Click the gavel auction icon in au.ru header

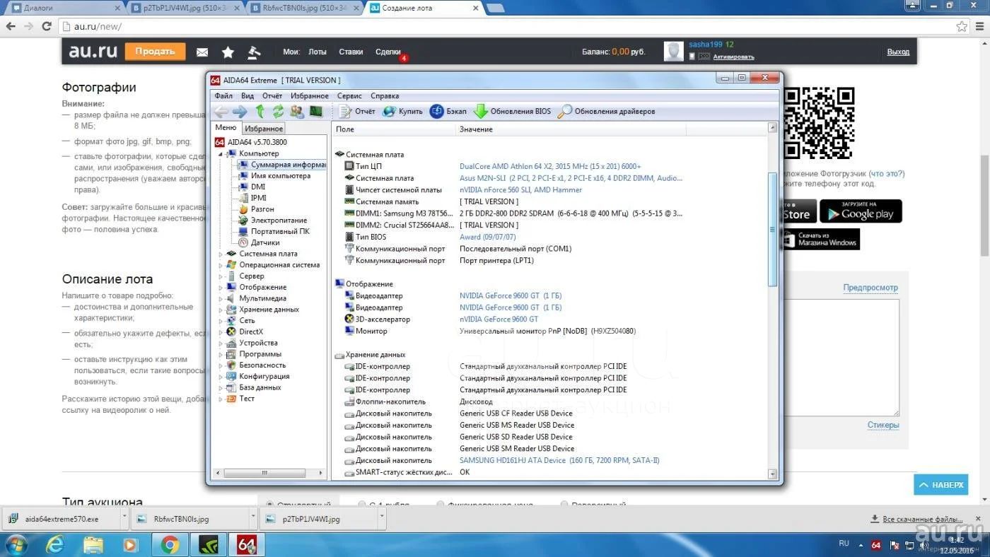(x=253, y=52)
